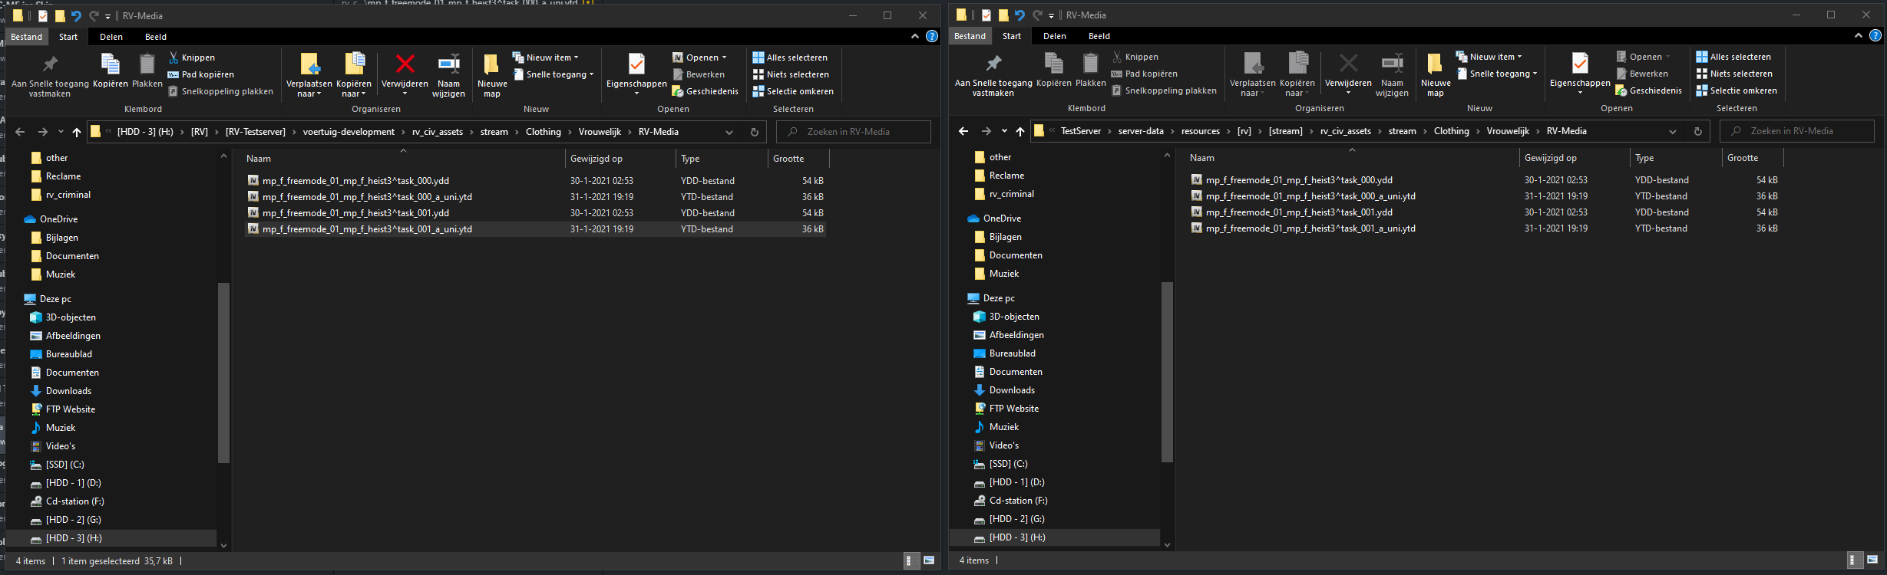Screen dimensions: 1887x575
Task: Pin to Snelle toegang in right window
Action: (993, 65)
